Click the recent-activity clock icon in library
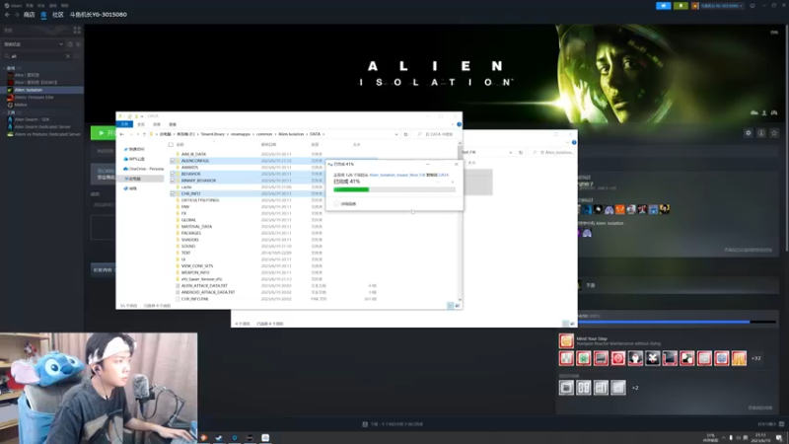Viewport: 789px width, 444px height. pos(70,44)
